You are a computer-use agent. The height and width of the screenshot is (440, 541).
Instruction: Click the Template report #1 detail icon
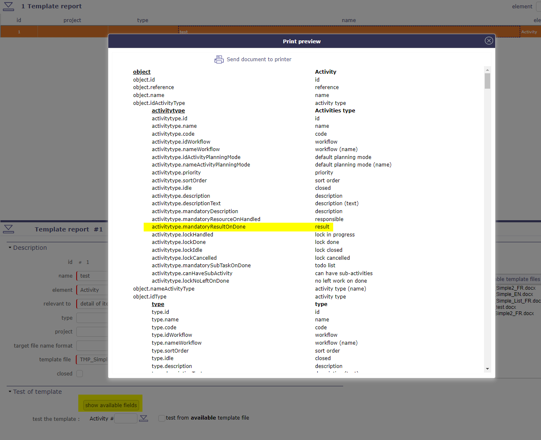click(x=8, y=229)
